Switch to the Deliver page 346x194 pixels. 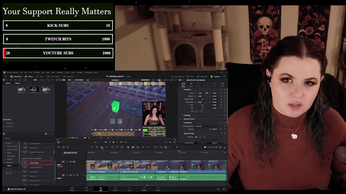click(158, 189)
